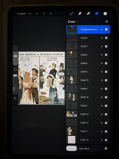Screen dimensions: 119x159
Task: Open the active color circle
Action: pos(105,14)
